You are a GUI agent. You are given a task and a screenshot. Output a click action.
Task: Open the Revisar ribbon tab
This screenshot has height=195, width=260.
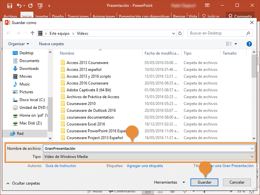179,16
